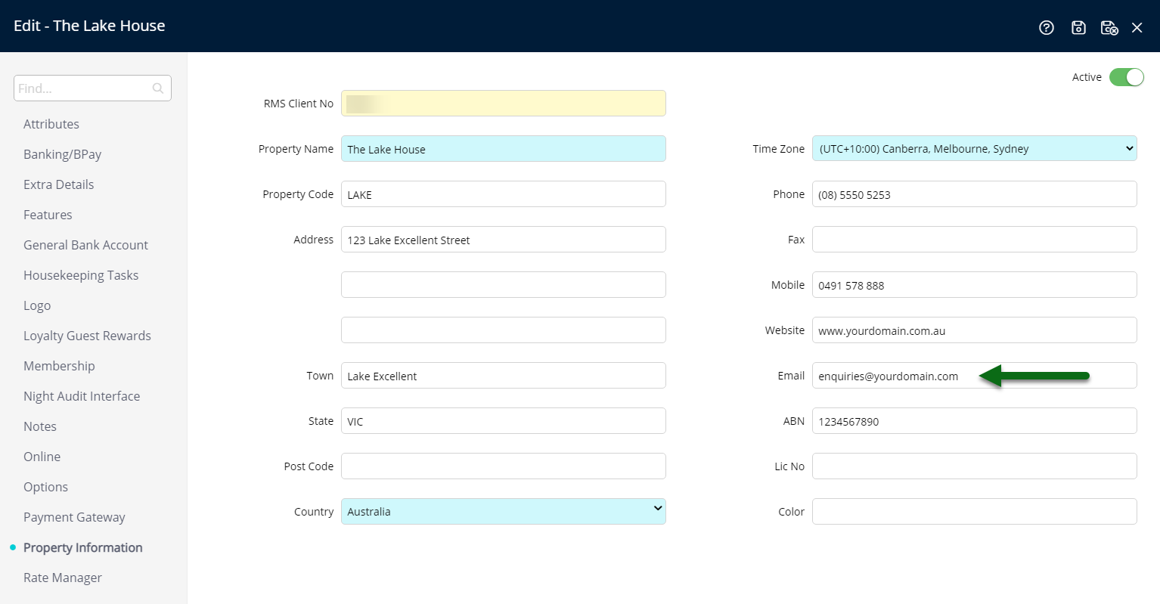Click the Phone number field

pyautogui.click(x=975, y=194)
